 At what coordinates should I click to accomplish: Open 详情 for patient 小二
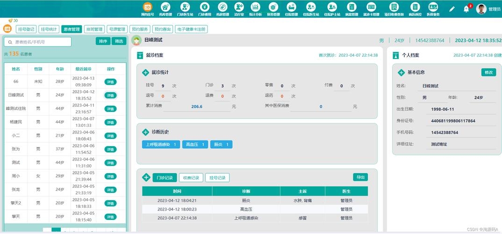(110, 136)
